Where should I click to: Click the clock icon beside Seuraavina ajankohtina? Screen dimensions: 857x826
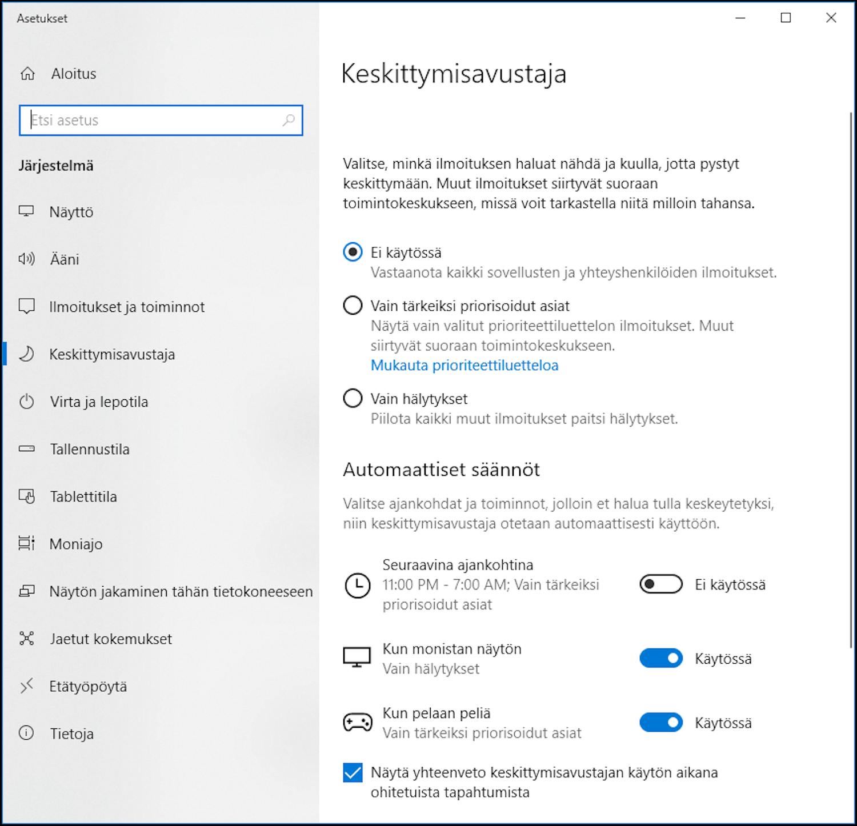[358, 585]
